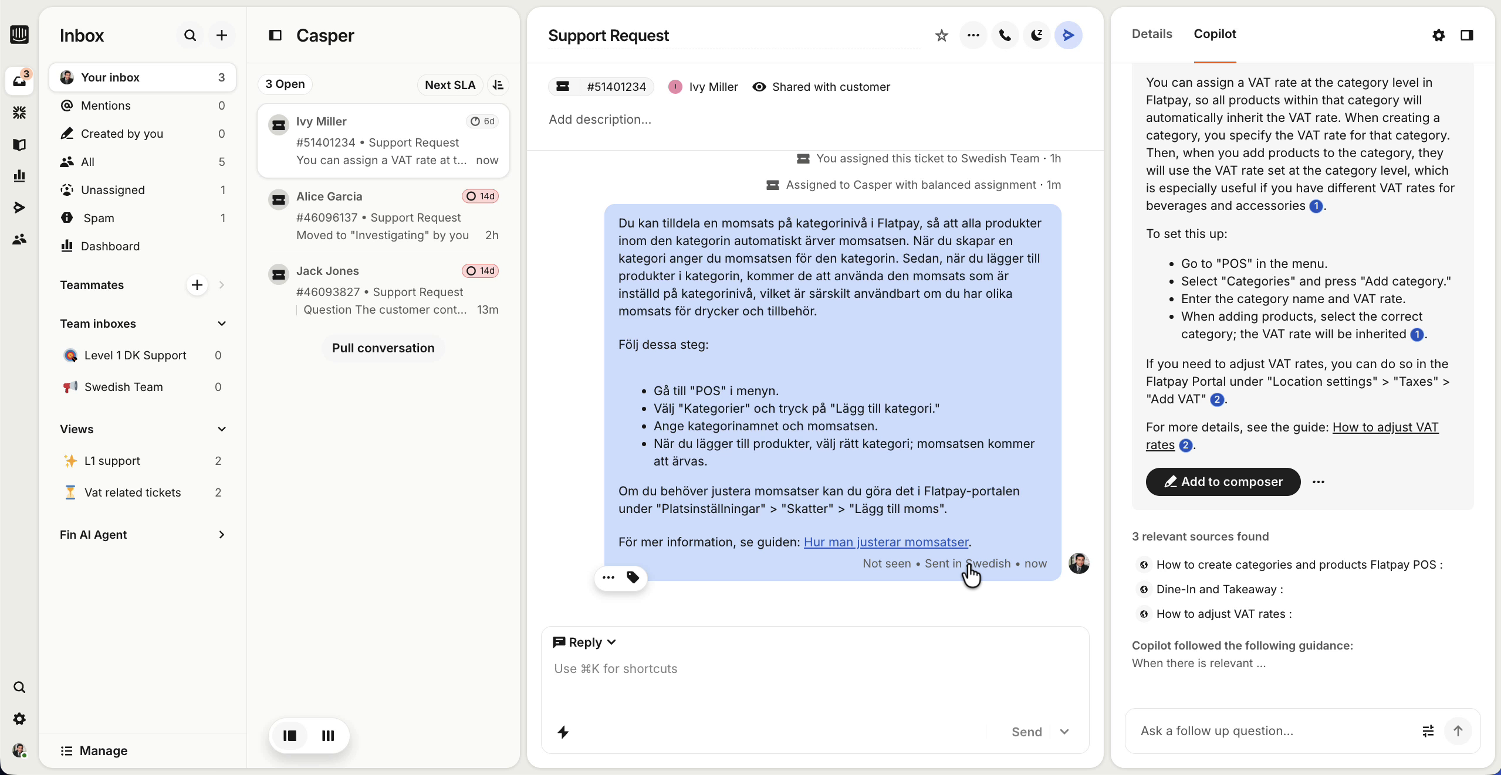Select the Outbound paper-plane icon in sidebar
The height and width of the screenshot is (775, 1501).
click(x=19, y=207)
